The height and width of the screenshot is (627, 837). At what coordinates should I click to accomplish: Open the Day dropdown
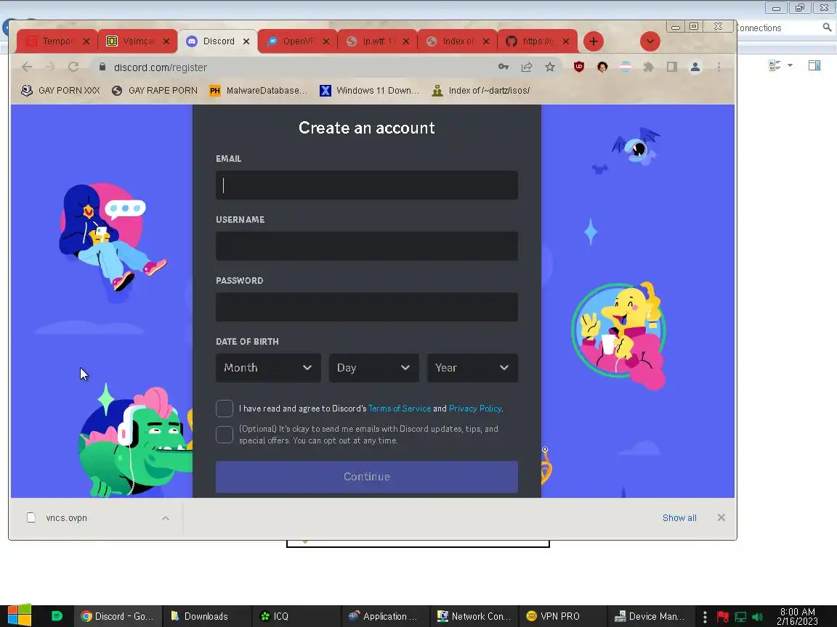pos(373,368)
